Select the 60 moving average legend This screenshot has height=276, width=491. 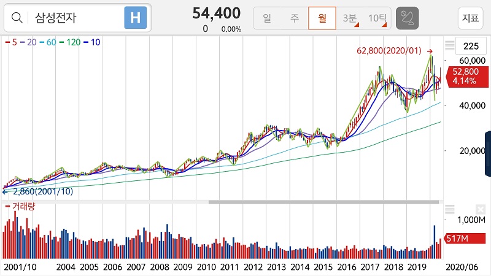48,42
